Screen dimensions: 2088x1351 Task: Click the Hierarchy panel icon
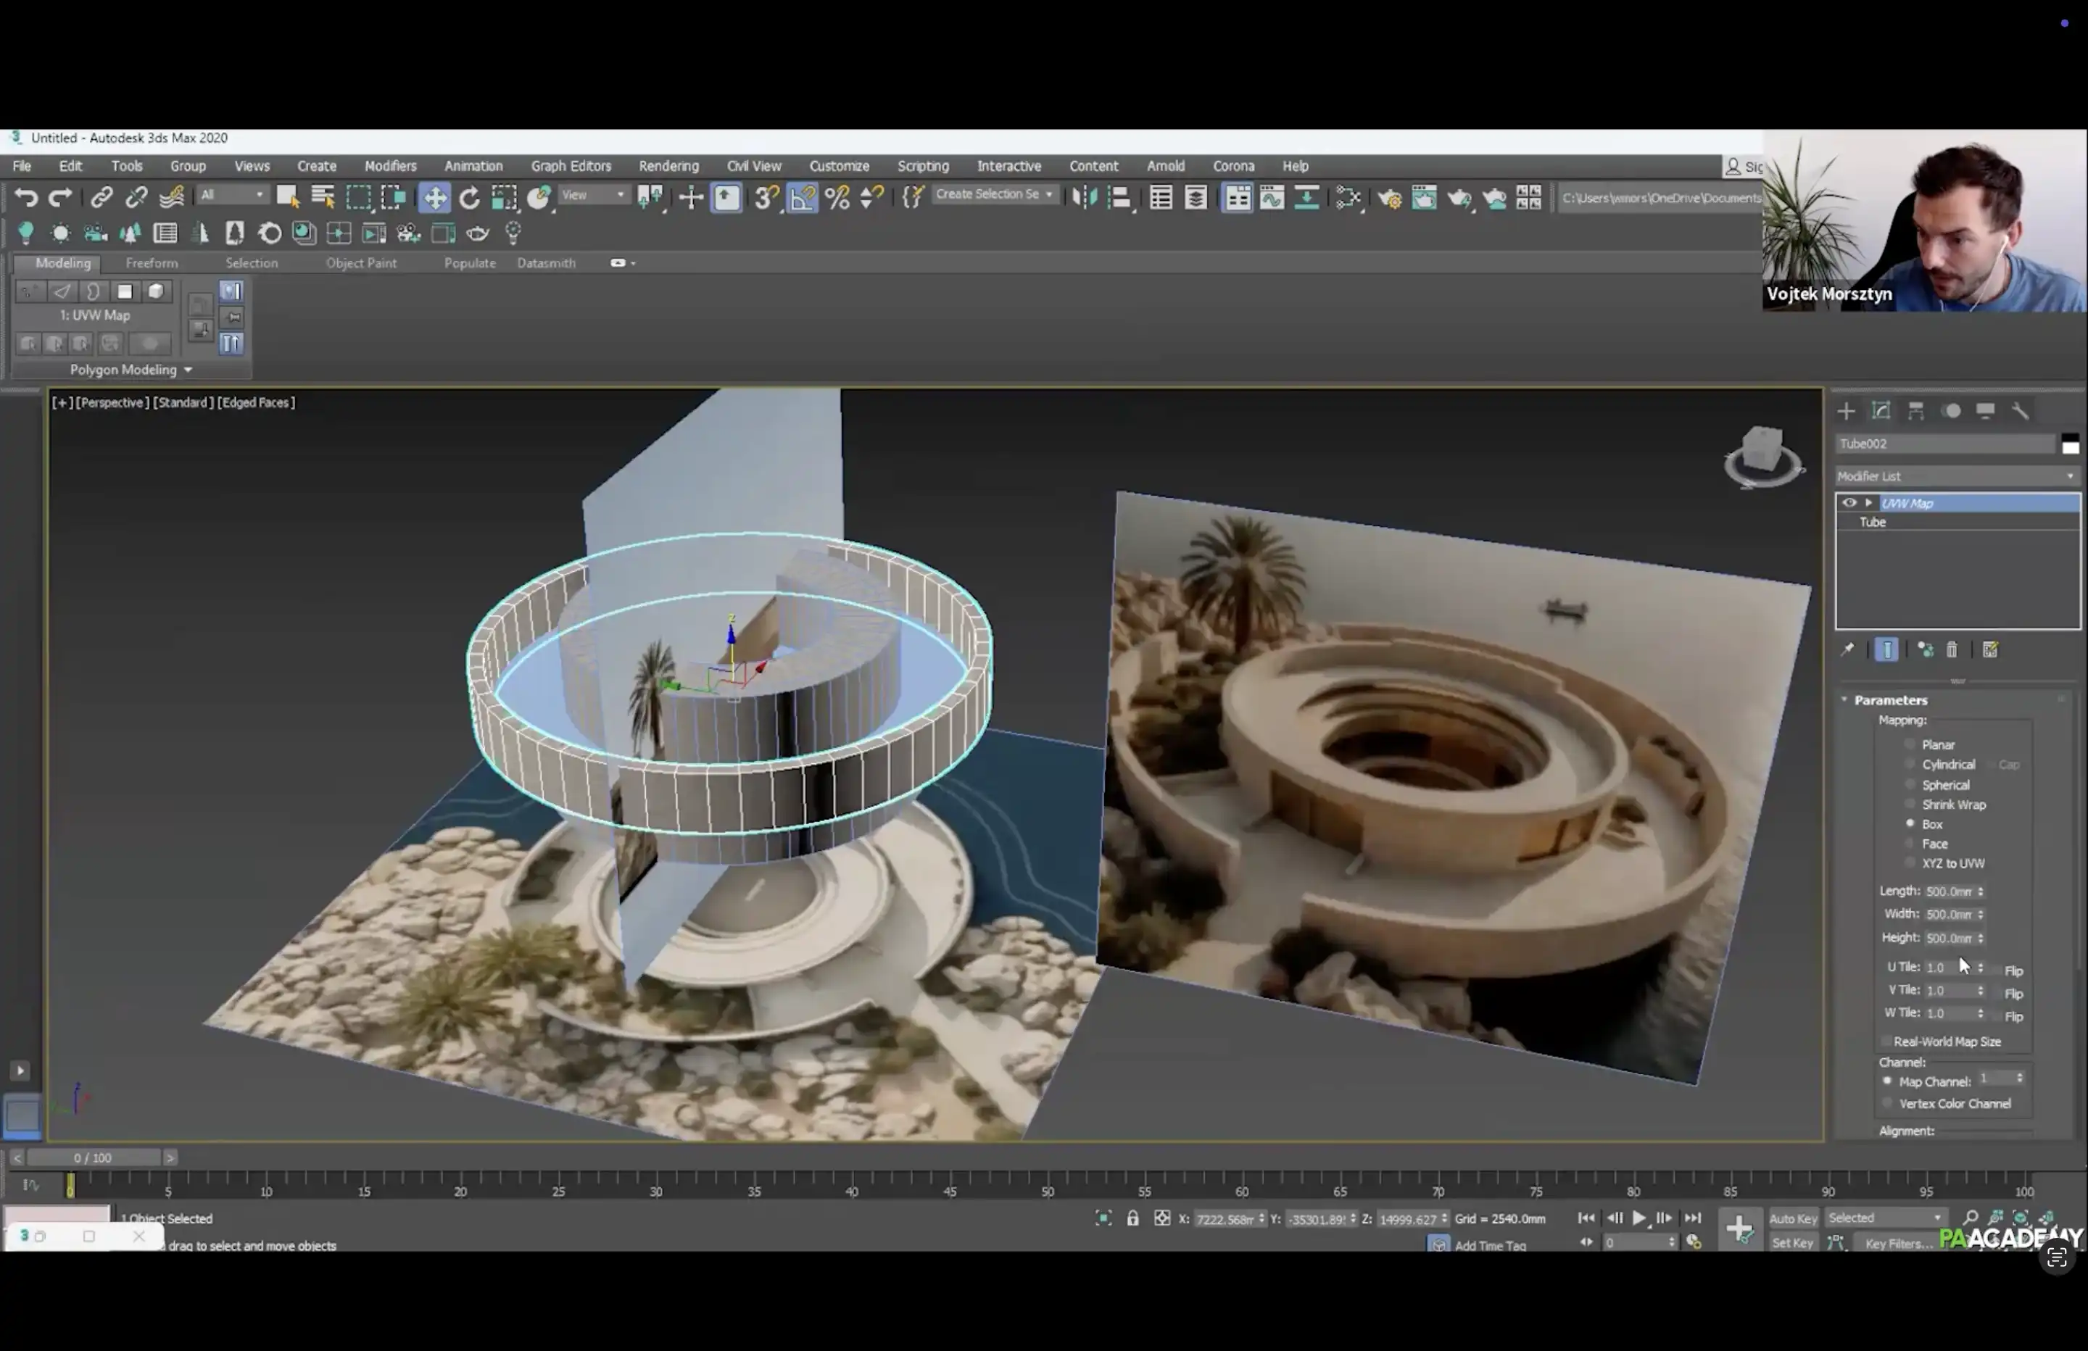1916,410
